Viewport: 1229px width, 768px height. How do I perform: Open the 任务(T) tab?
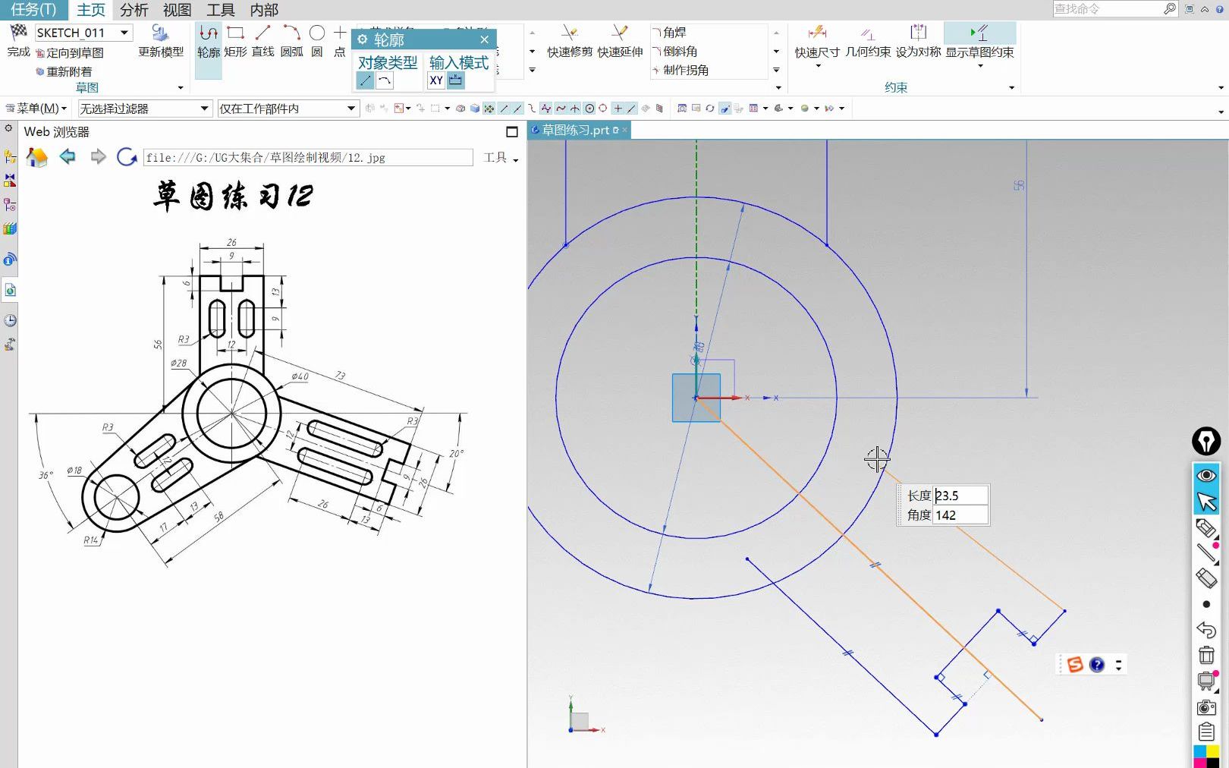click(33, 10)
